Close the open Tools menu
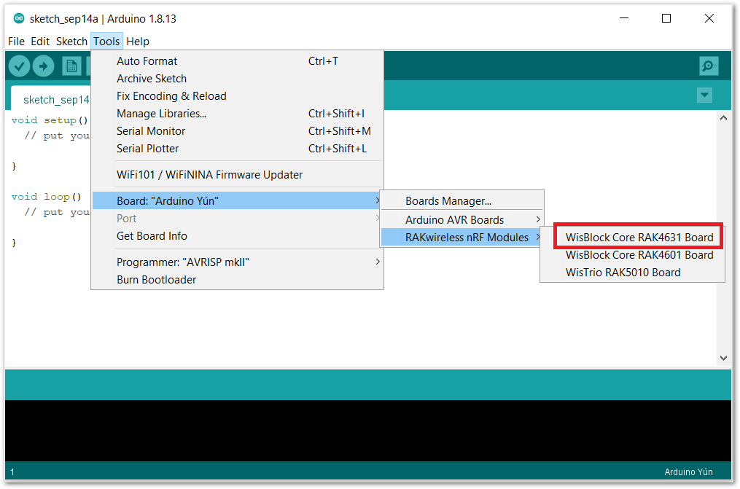Viewport: 740px width, 489px height. tap(106, 42)
